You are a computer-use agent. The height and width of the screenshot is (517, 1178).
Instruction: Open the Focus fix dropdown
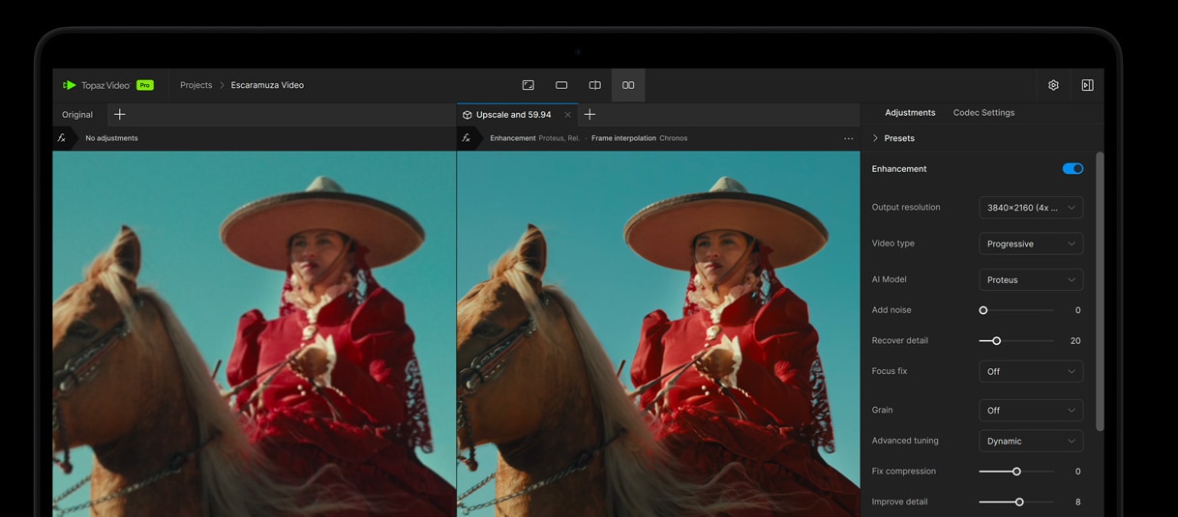[x=1030, y=372]
